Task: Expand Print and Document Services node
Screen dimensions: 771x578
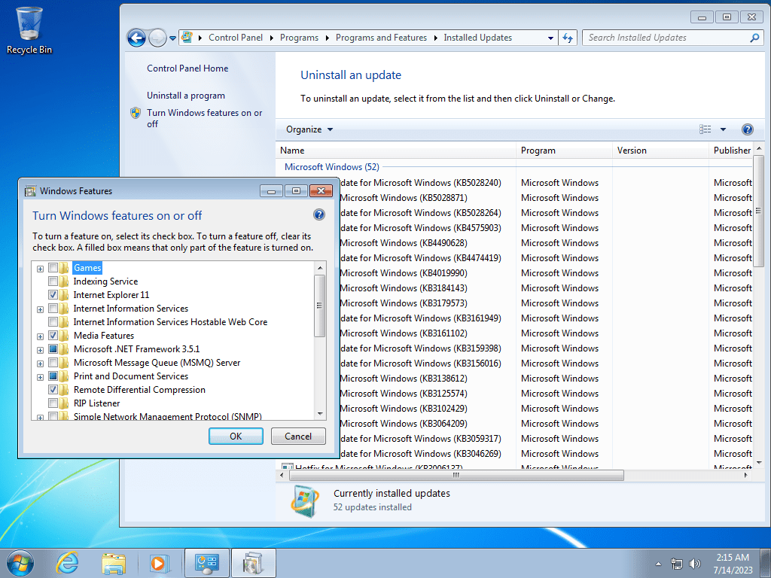Action: (41, 377)
